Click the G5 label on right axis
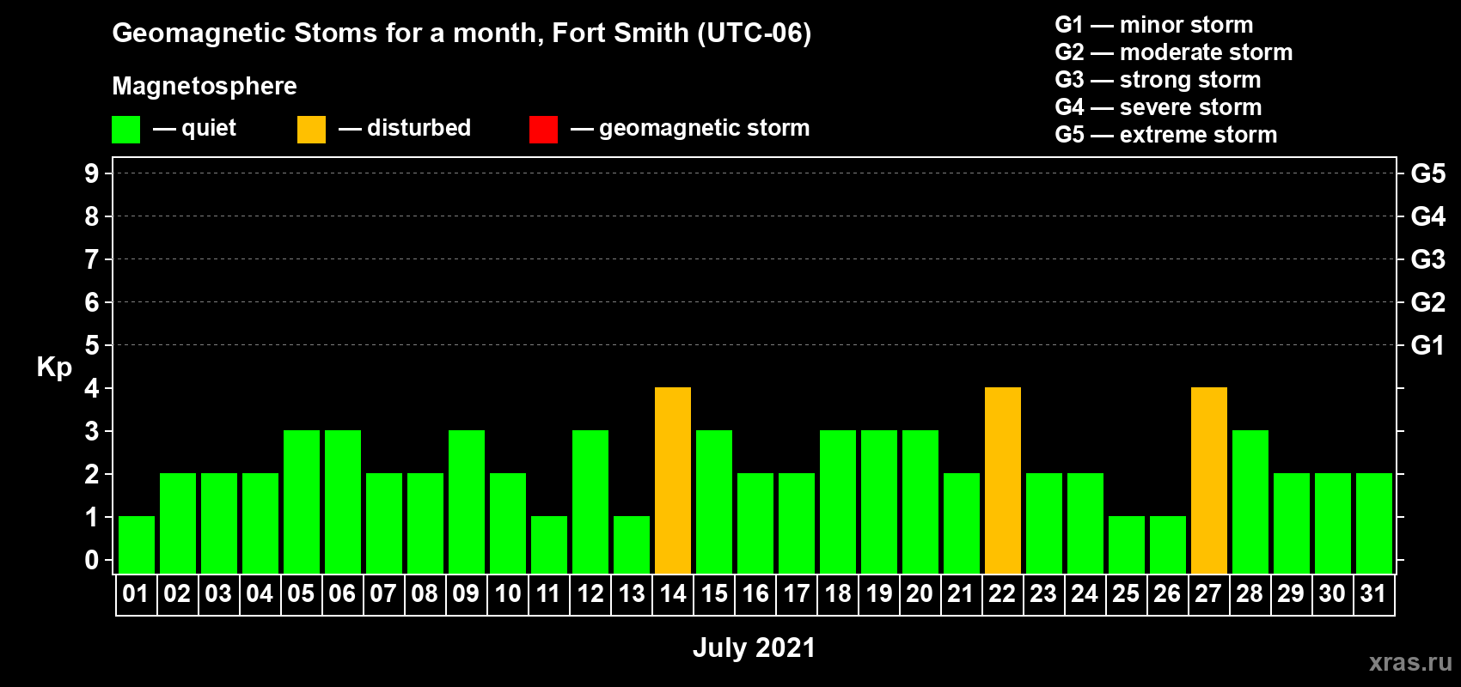Screen dimensions: 1461x687 pyautogui.click(x=1428, y=173)
